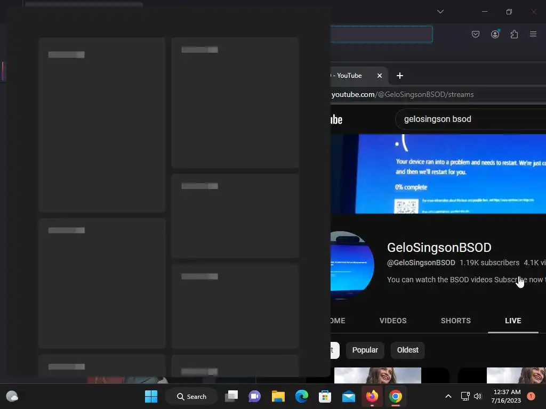Open the clock showing 12:37 AM
This screenshot has height=409, width=546.
pos(507,396)
